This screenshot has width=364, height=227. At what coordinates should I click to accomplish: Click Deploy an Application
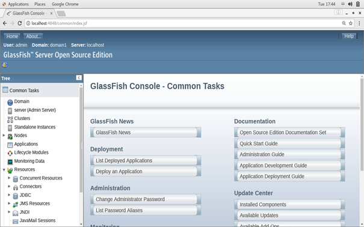[146, 171]
